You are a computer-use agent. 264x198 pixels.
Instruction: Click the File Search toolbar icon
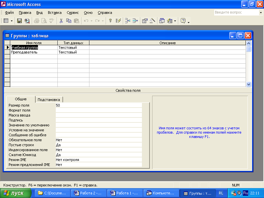point(27,21)
